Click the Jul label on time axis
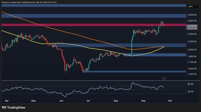Screen dimensions: 201x112 point(88,101)
